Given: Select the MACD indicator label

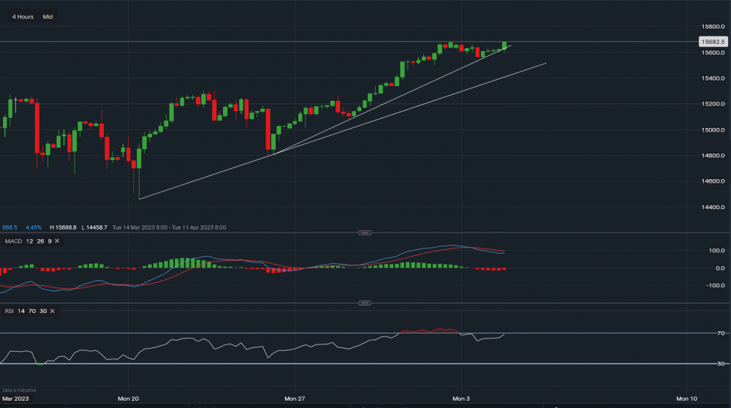Looking at the screenshot, I should click(x=13, y=241).
